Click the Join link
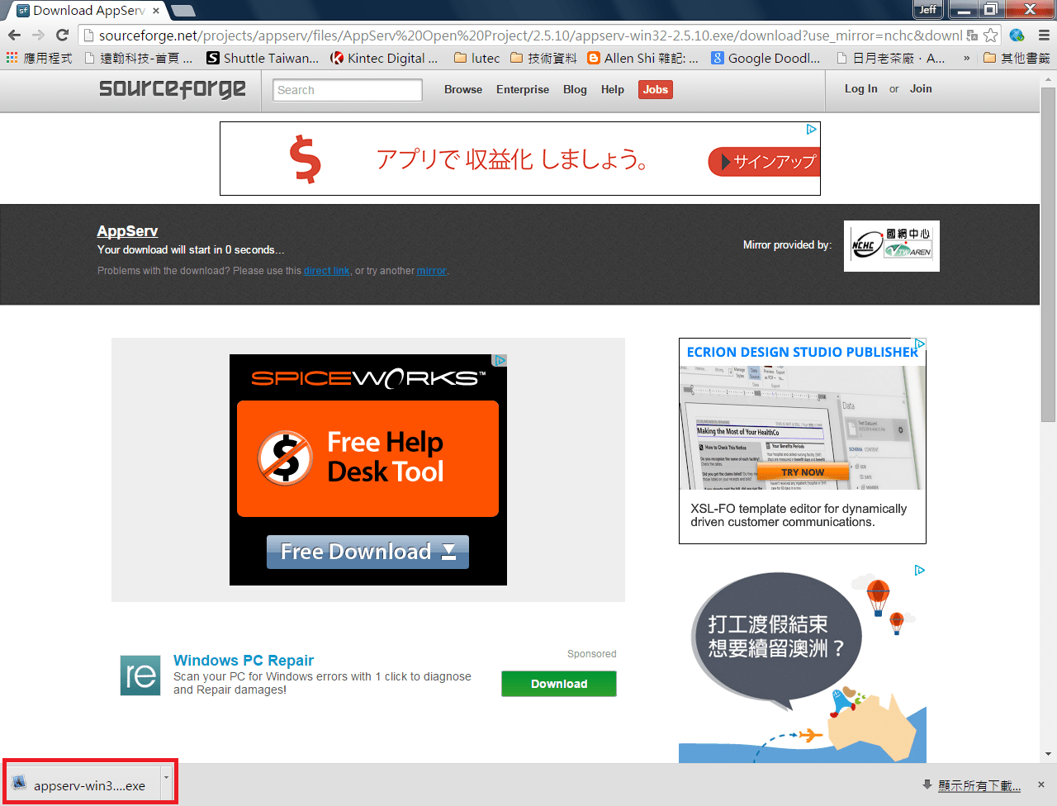 pos(921,88)
